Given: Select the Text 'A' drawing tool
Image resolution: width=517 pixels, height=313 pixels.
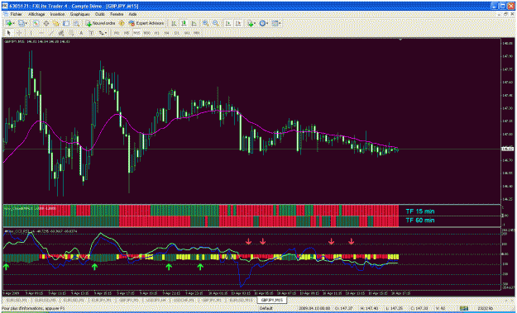Looking at the screenshot, I should pos(81,32).
